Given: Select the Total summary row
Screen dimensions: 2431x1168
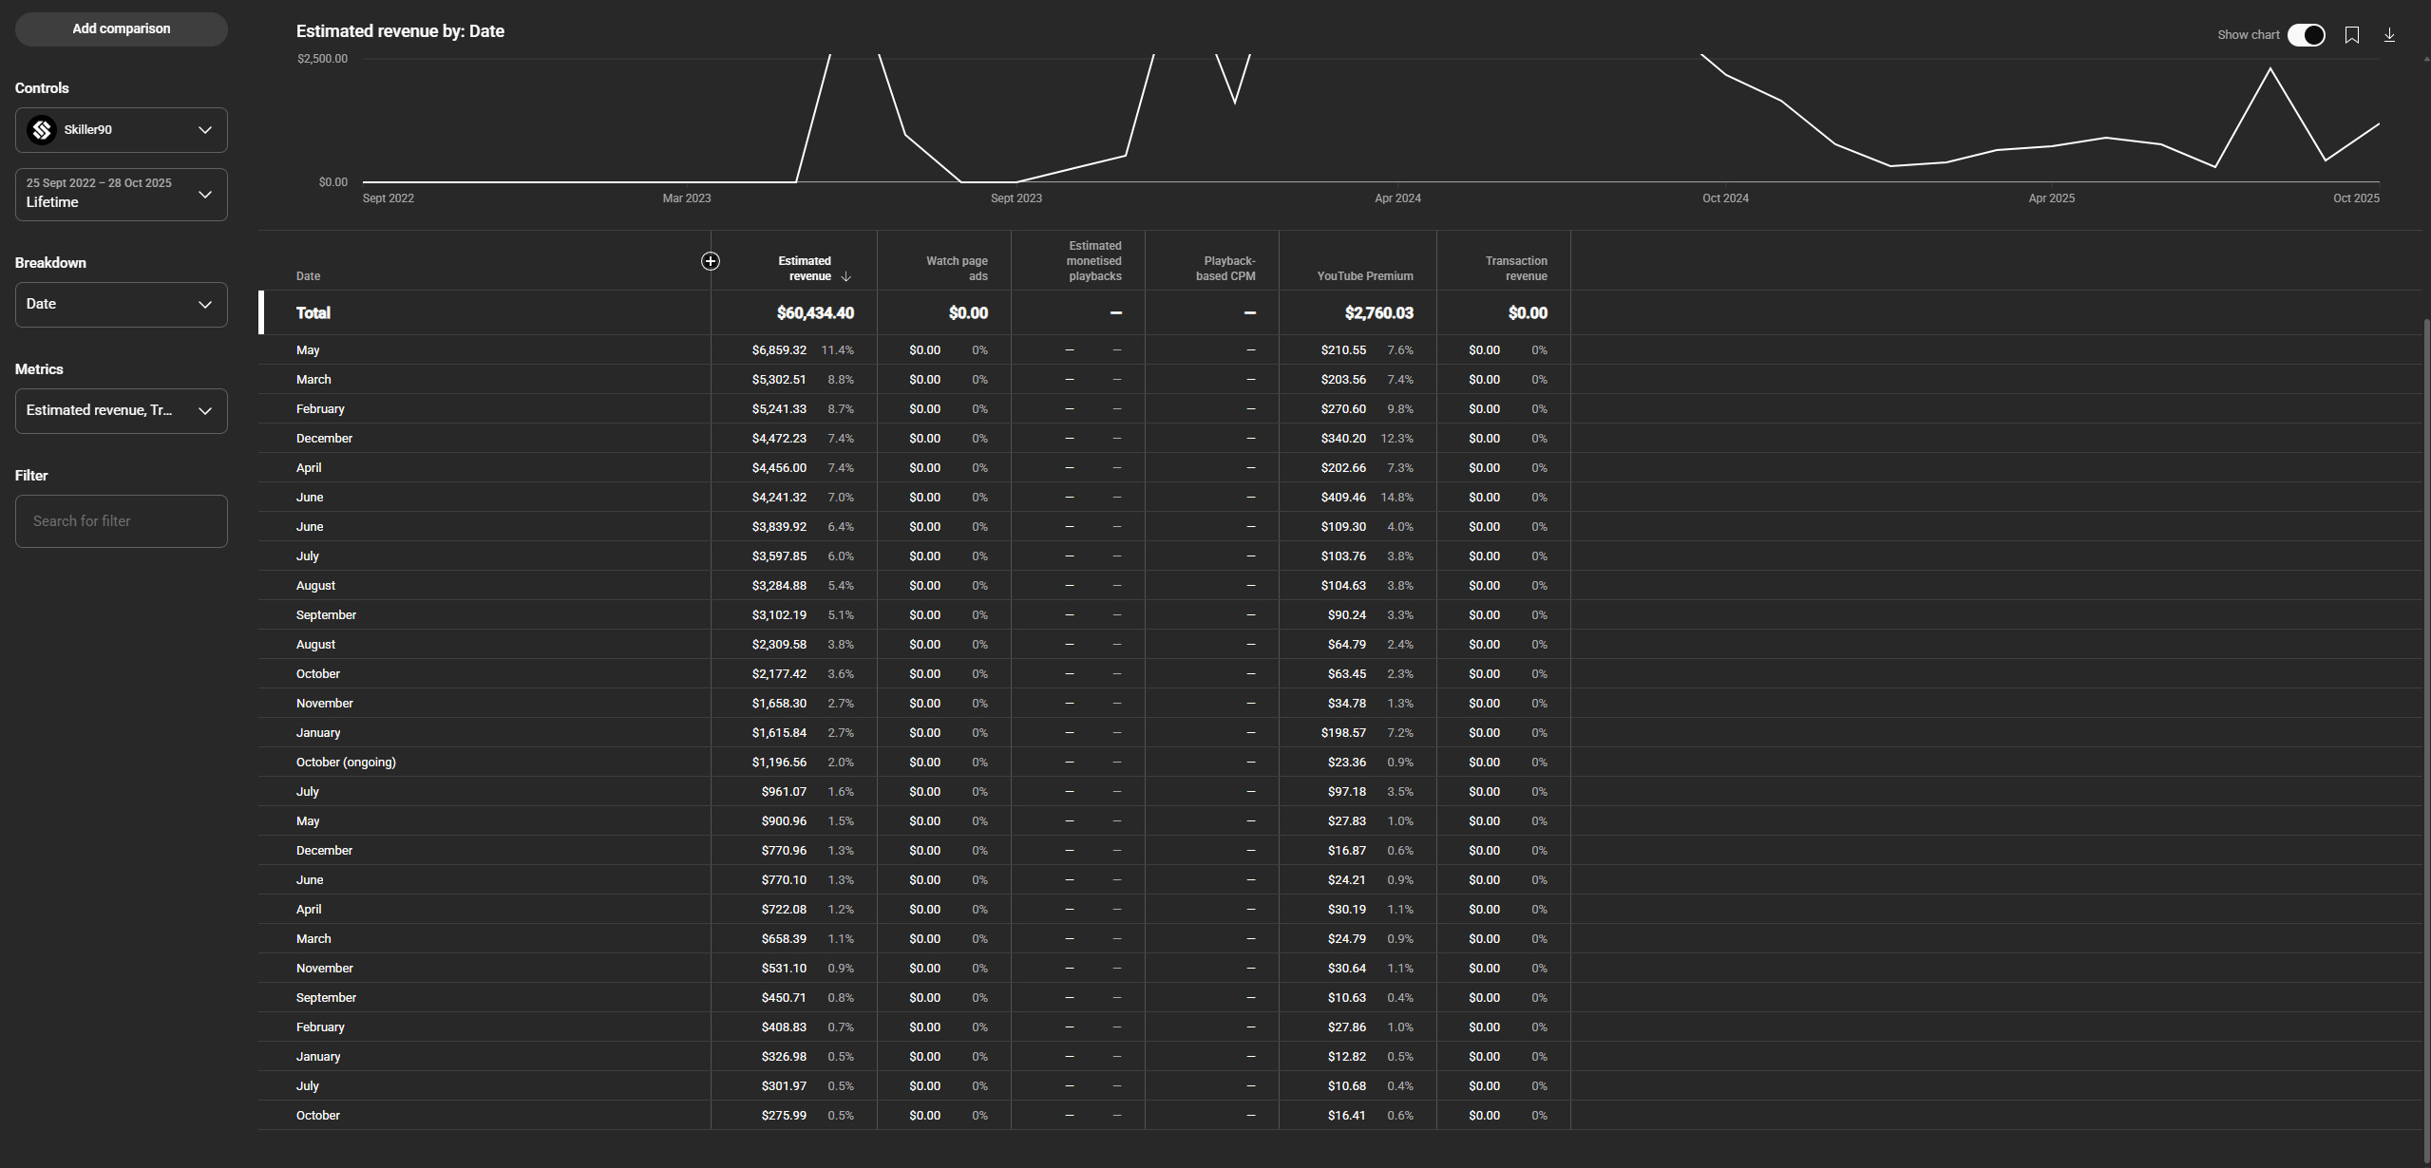Looking at the screenshot, I should [x=313, y=313].
